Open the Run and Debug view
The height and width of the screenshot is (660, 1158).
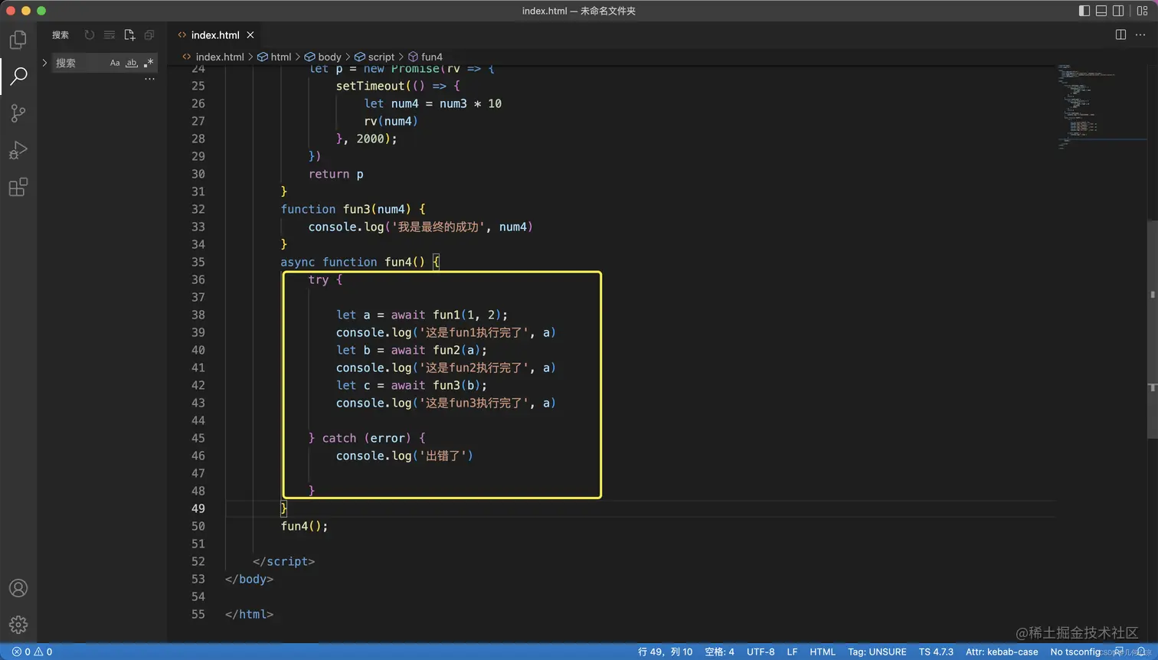(x=18, y=150)
